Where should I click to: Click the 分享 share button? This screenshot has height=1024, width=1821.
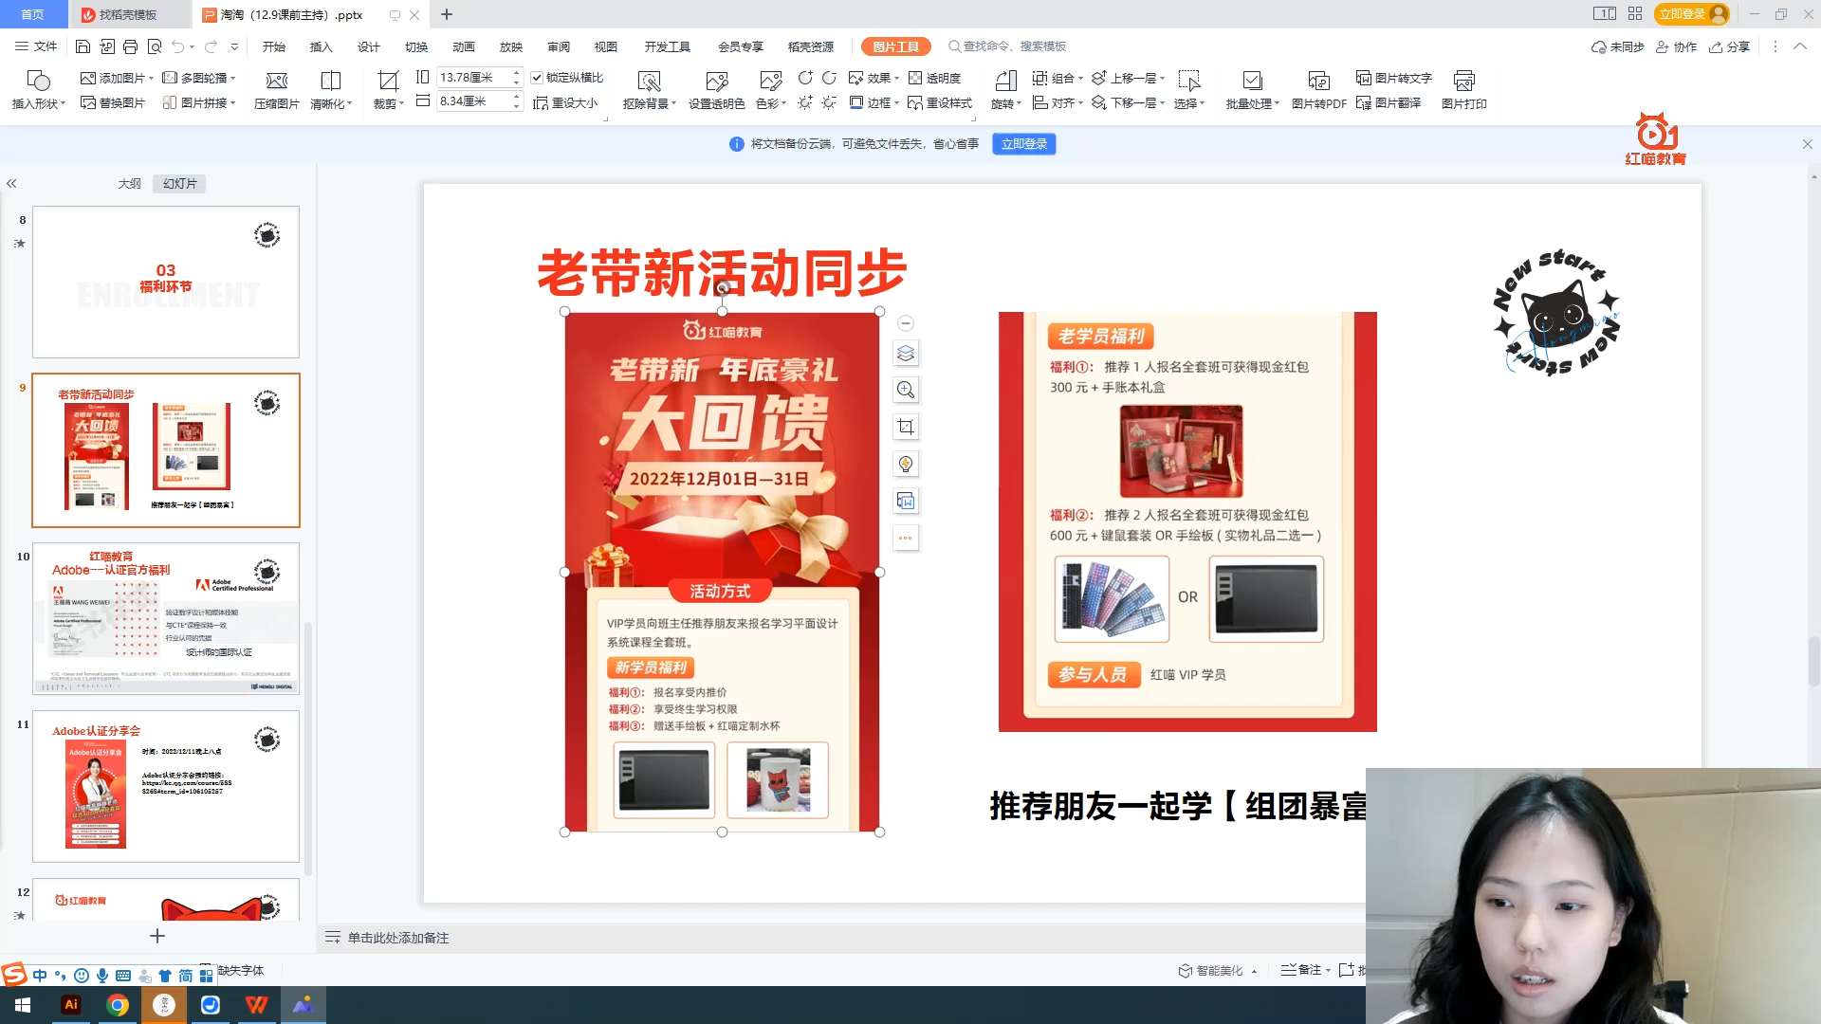click(1729, 46)
